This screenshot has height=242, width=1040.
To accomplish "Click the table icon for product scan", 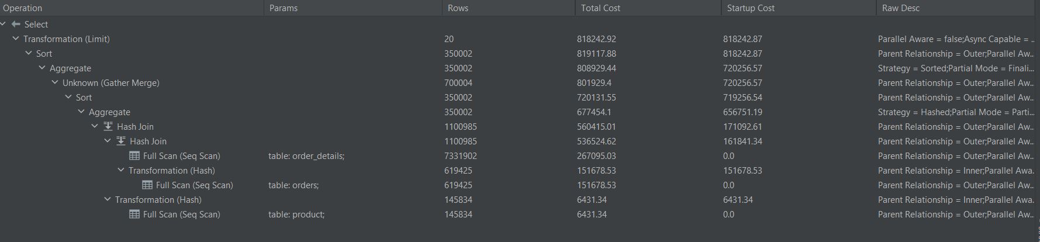I will tap(134, 215).
